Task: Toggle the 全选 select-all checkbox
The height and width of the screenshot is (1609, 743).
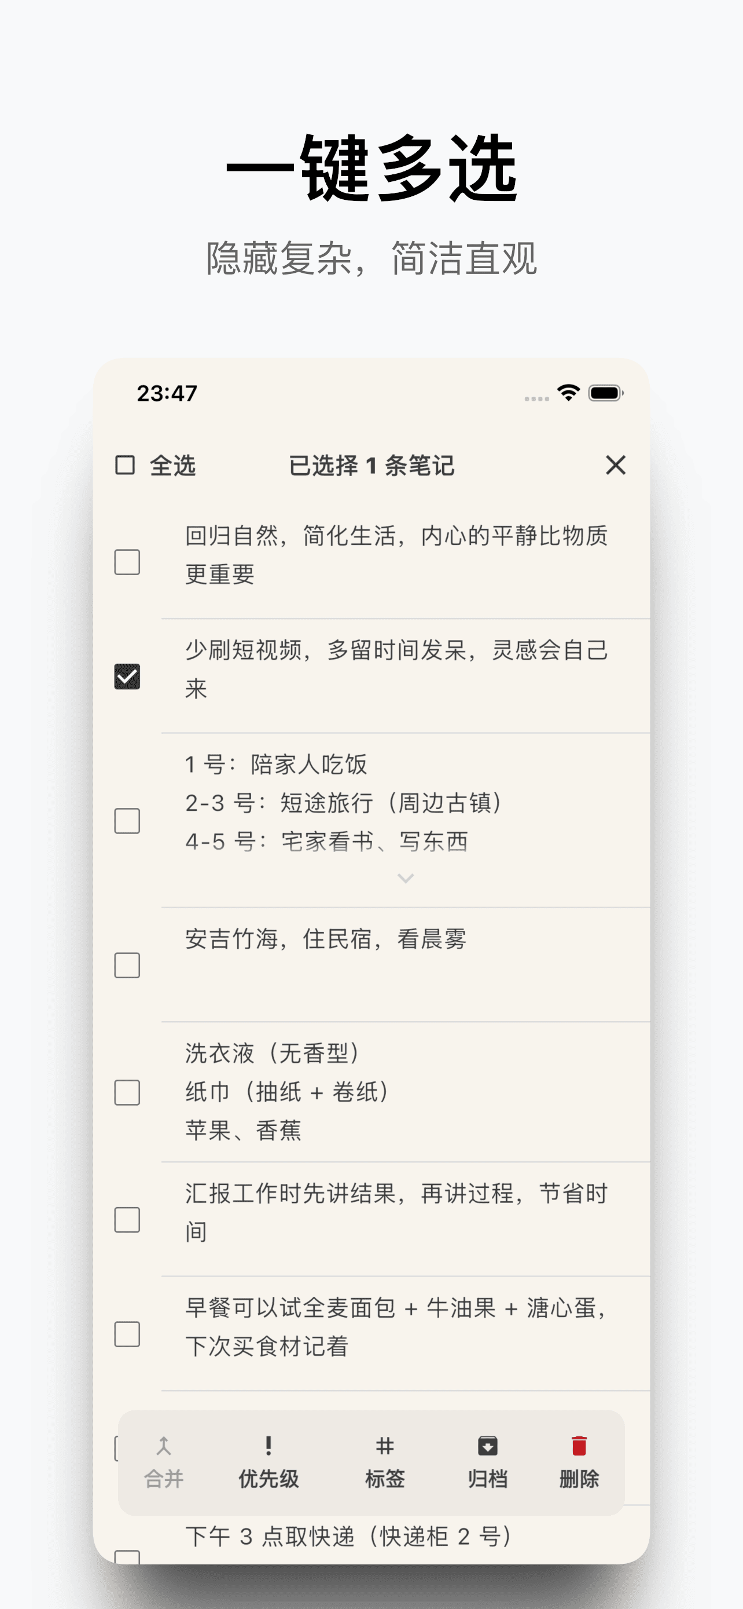Action: point(126,465)
